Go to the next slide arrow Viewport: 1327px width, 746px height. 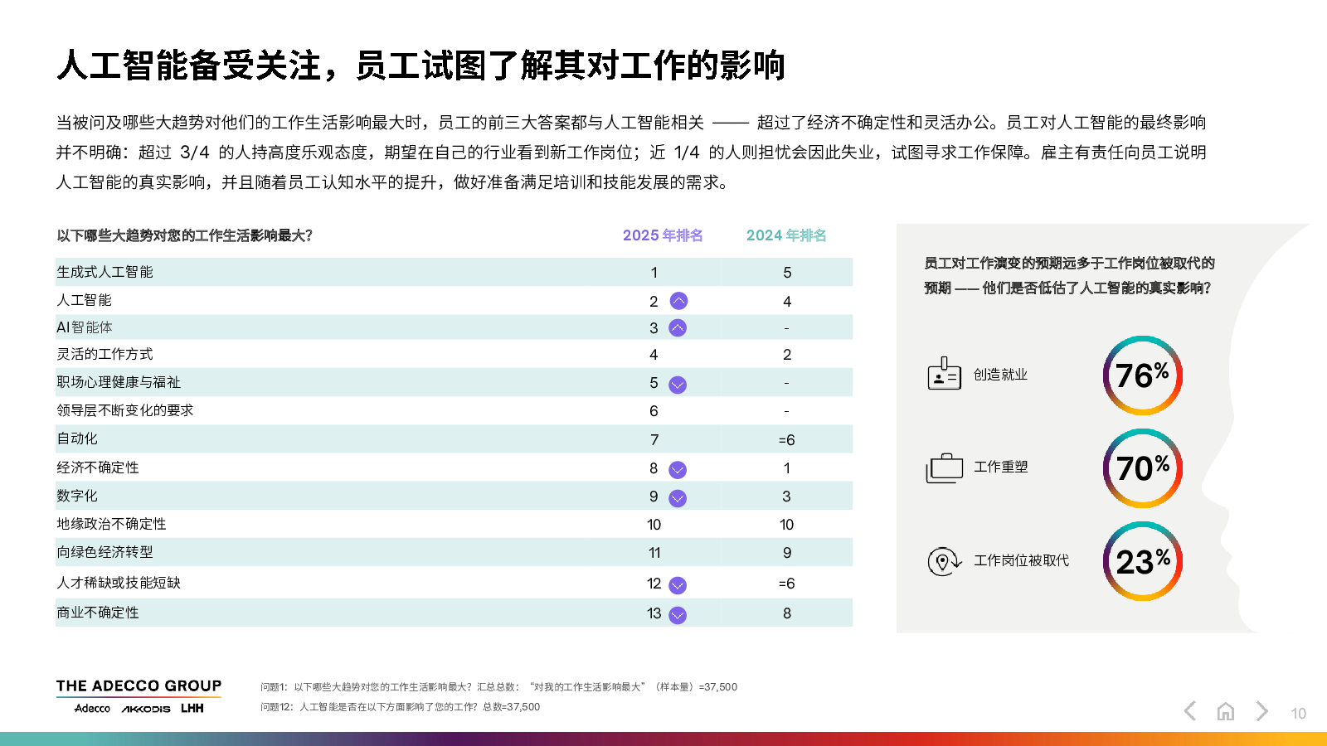pyautogui.click(x=1261, y=711)
